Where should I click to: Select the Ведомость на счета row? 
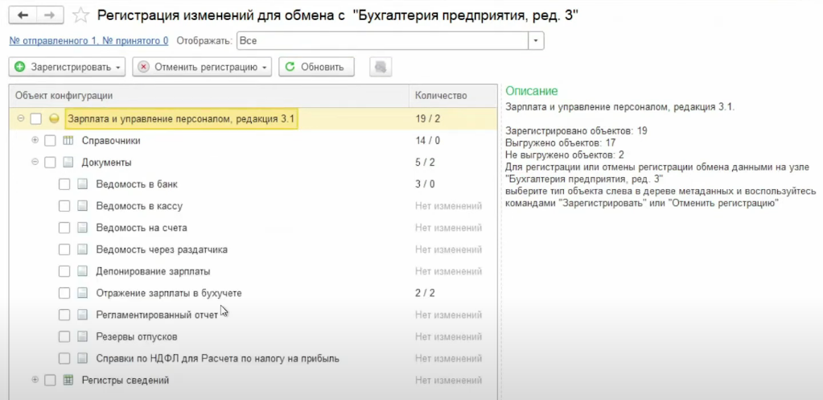253,228
